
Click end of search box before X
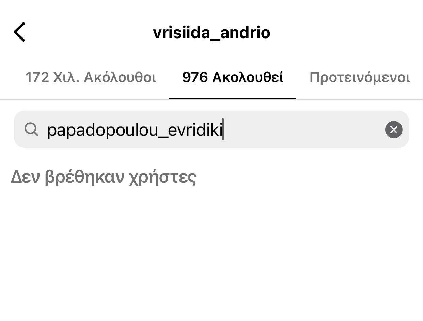click(303, 129)
